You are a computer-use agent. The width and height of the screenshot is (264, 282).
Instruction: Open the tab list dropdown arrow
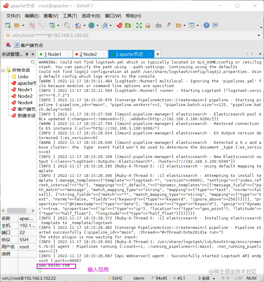coord(260,54)
